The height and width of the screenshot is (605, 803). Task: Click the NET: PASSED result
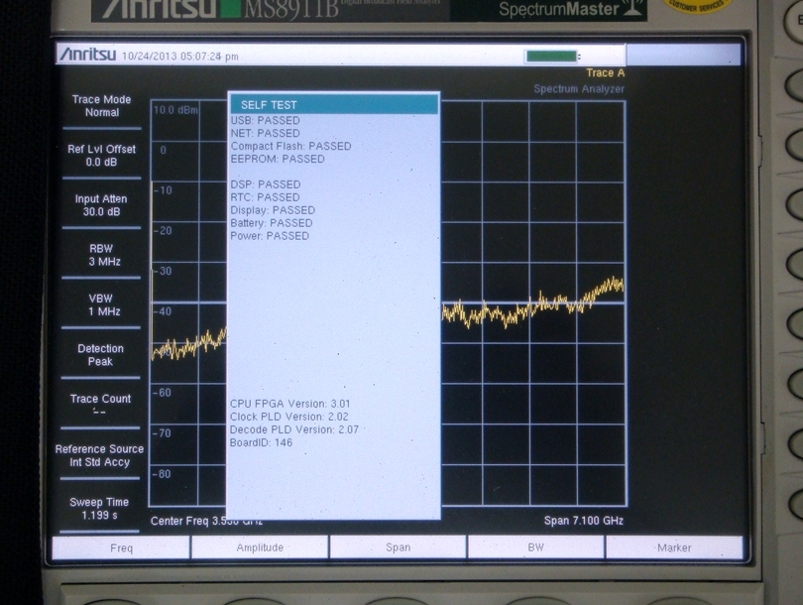pyautogui.click(x=266, y=133)
